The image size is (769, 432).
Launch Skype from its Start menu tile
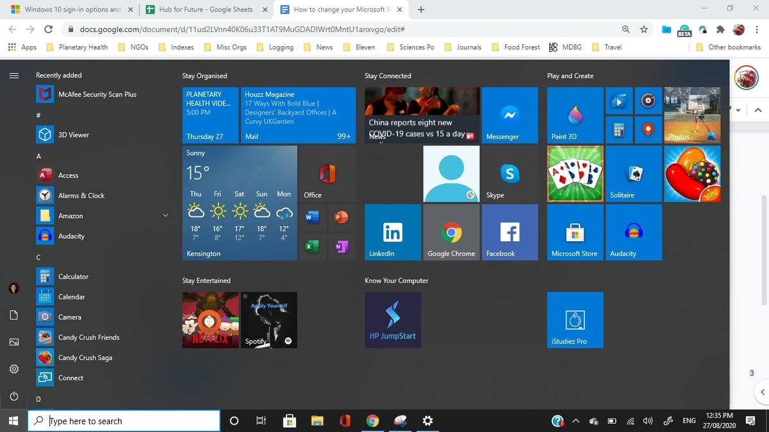coord(509,173)
